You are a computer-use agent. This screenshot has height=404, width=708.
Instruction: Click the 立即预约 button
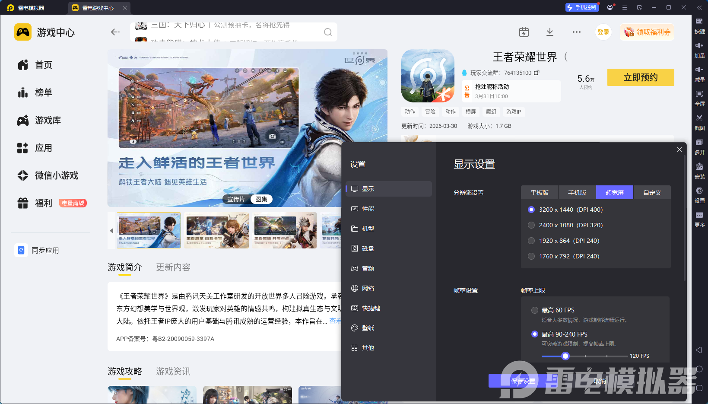pyautogui.click(x=640, y=77)
